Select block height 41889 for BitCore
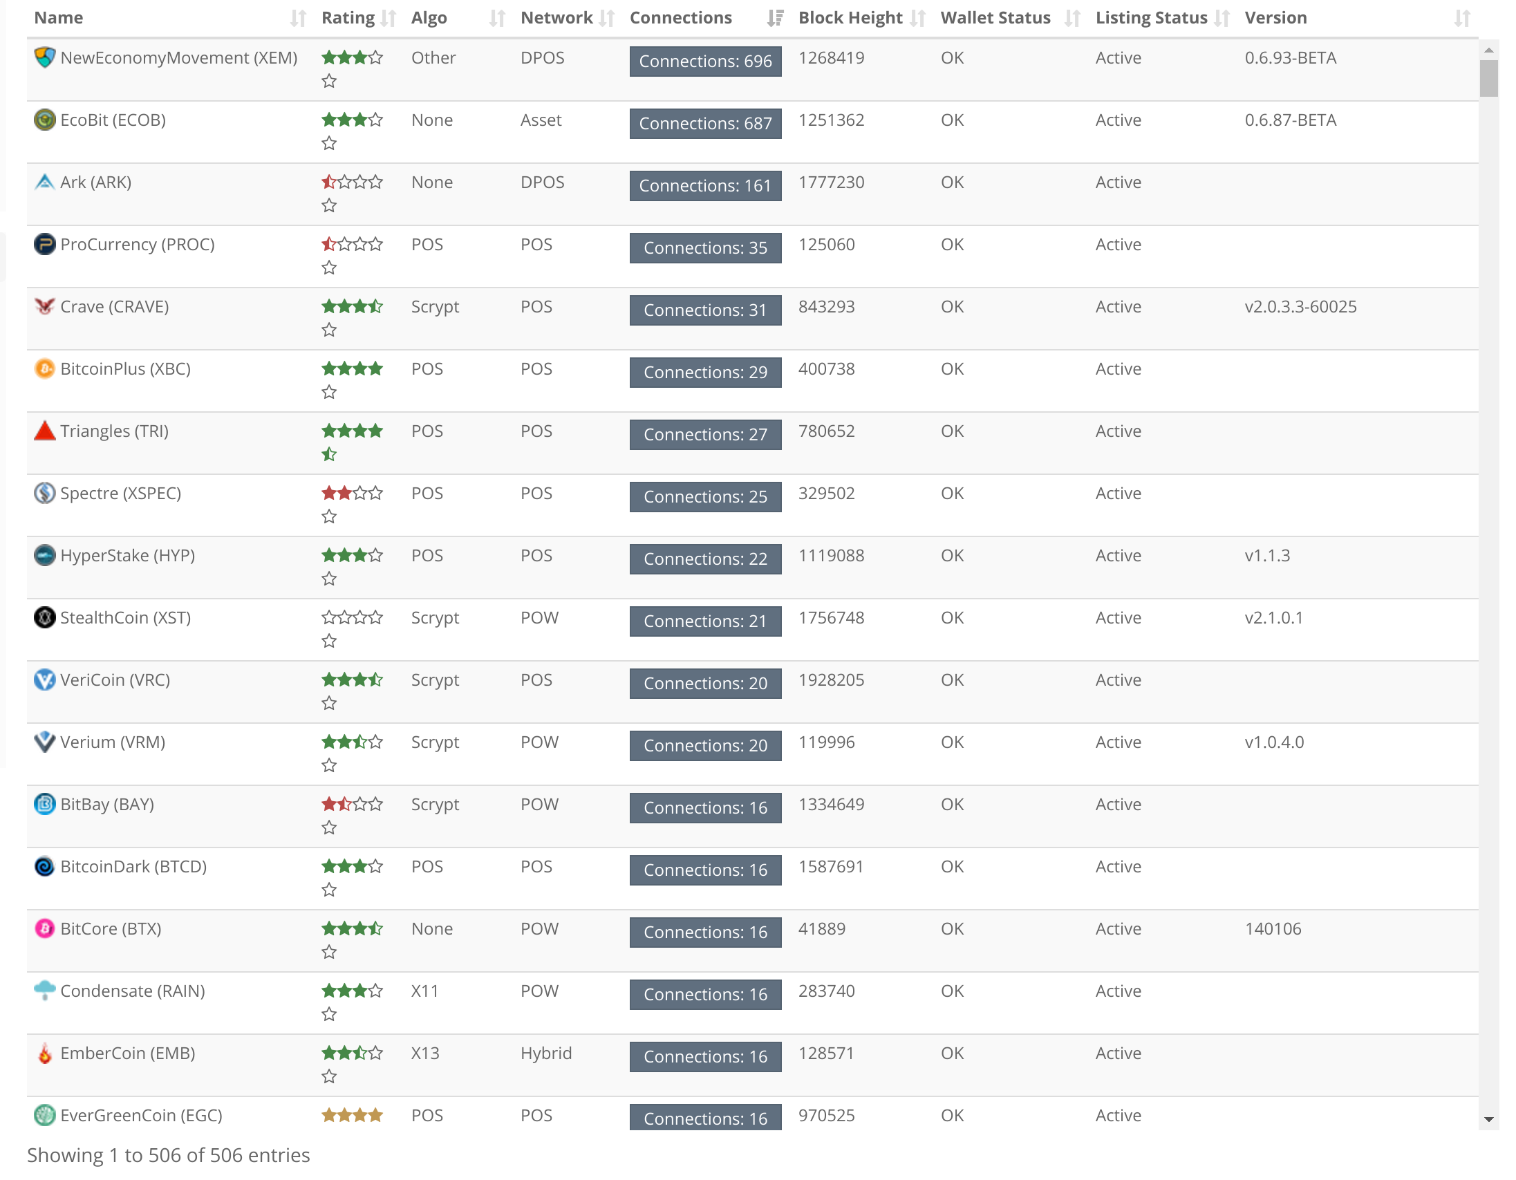 [822, 930]
